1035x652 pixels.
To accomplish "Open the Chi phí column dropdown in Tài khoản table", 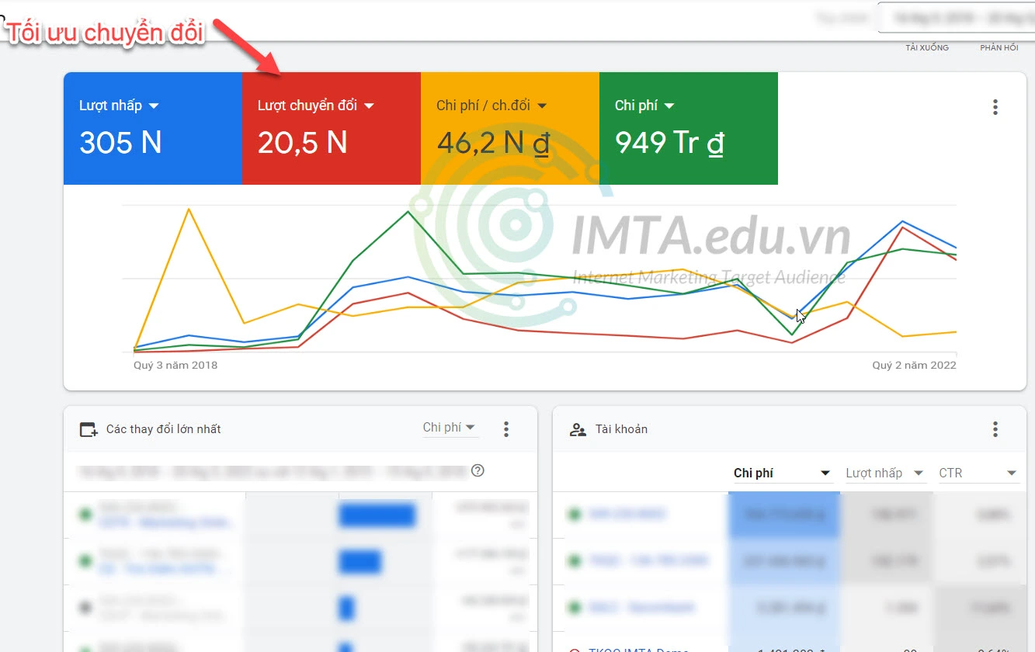I will 783,473.
